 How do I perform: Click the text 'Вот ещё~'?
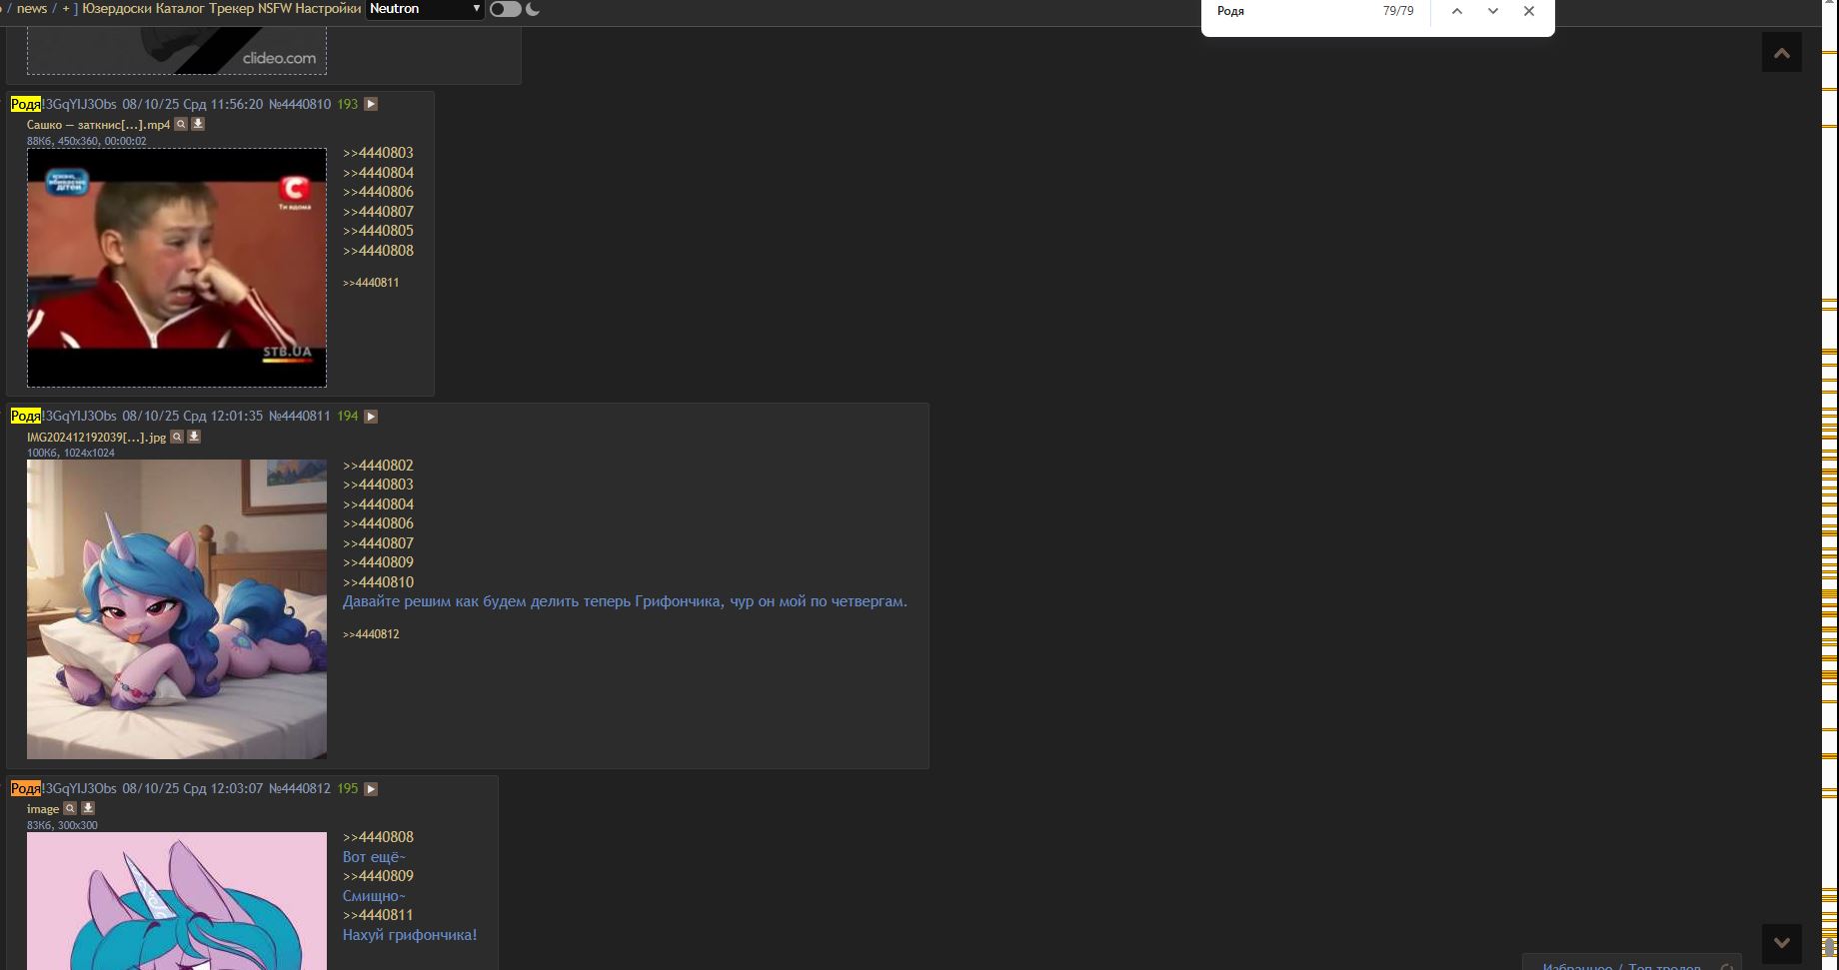[x=374, y=857]
